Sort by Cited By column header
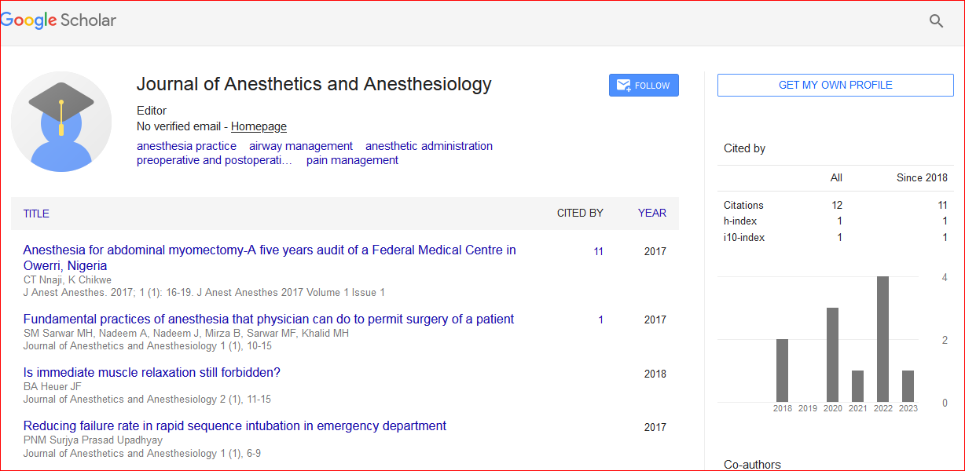This screenshot has height=471, width=965. tap(579, 213)
